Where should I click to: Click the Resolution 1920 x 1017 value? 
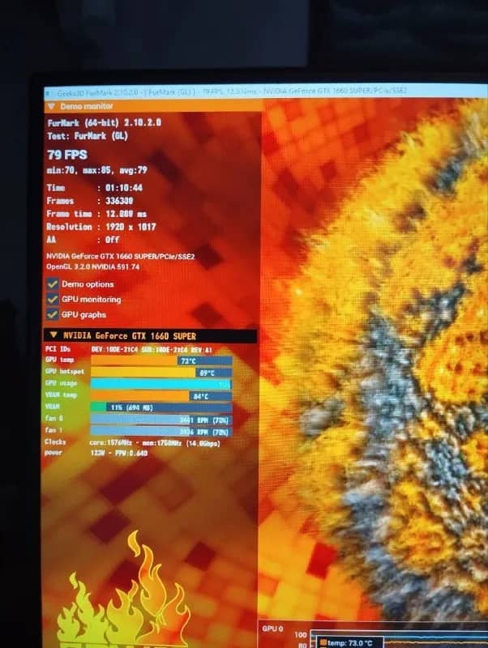(x=131, y=227)
